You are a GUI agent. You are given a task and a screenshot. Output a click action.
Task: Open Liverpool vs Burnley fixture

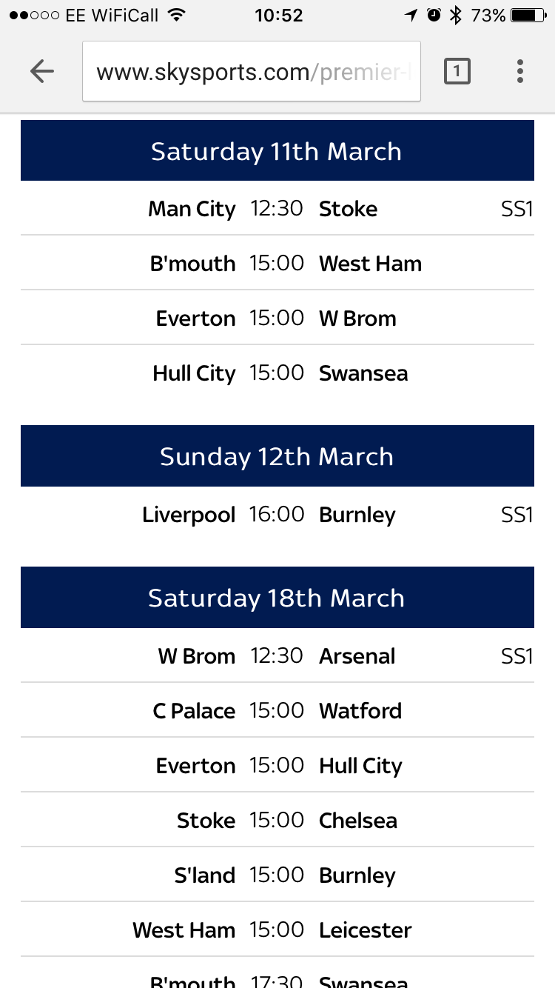[x=277, y=514]
